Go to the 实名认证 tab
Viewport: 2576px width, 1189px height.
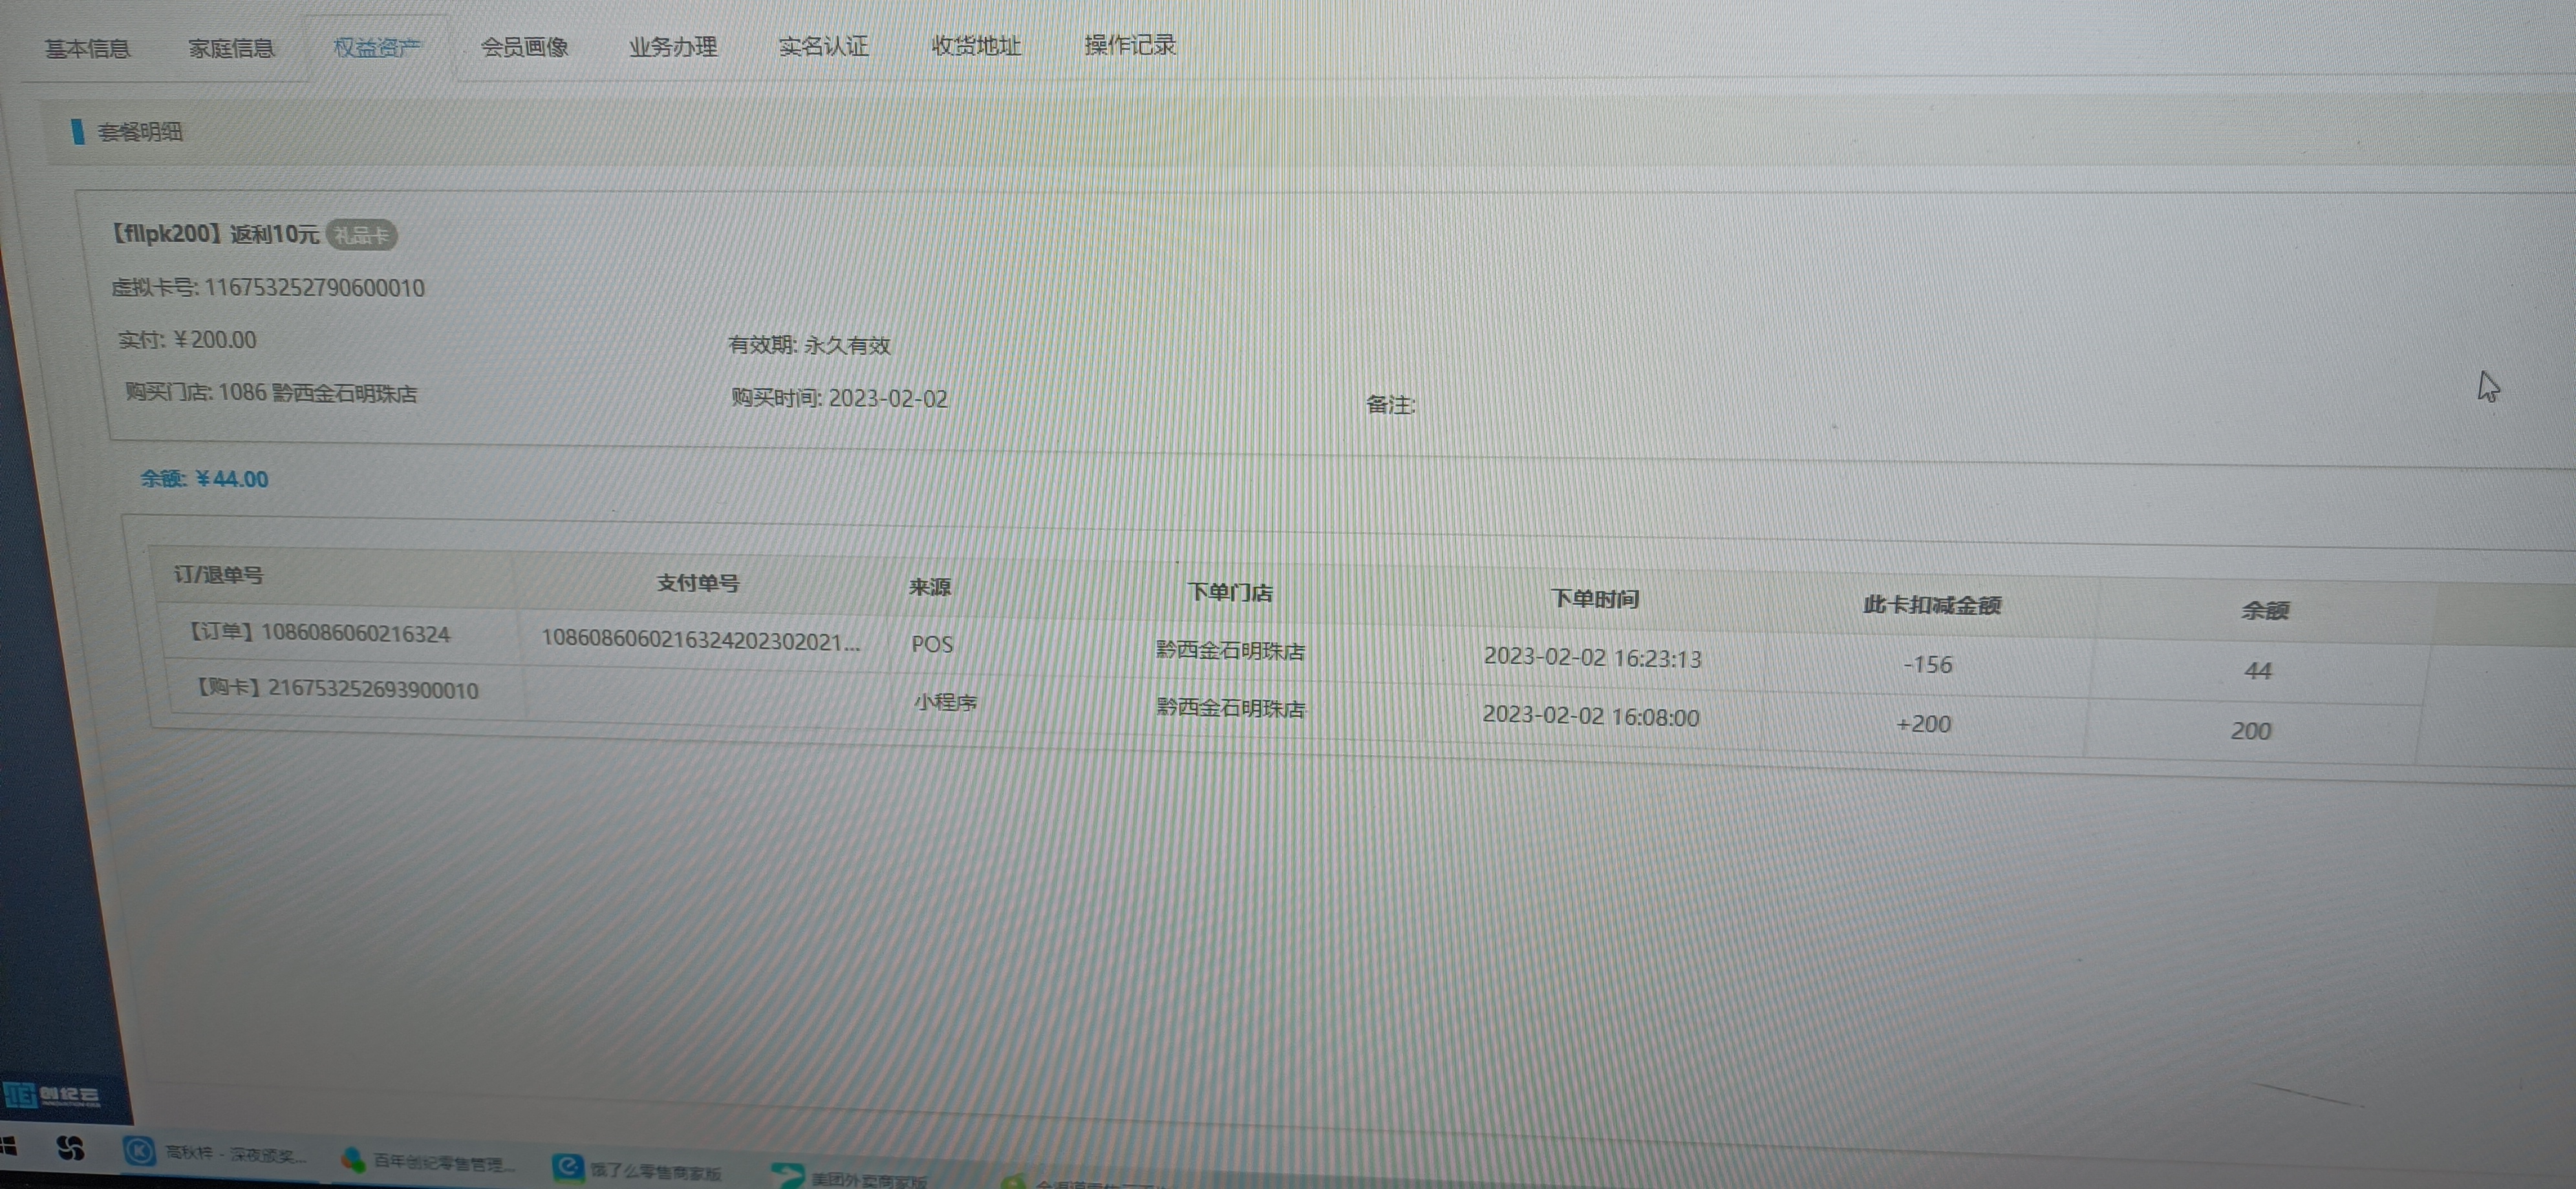pyautogui.click(x=823, y=46)
